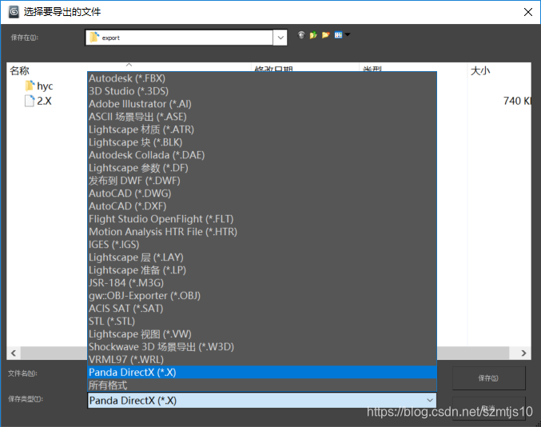
Task: Select highlighted Panda DirectX (*.X) entry
Action: pos(262,372)
